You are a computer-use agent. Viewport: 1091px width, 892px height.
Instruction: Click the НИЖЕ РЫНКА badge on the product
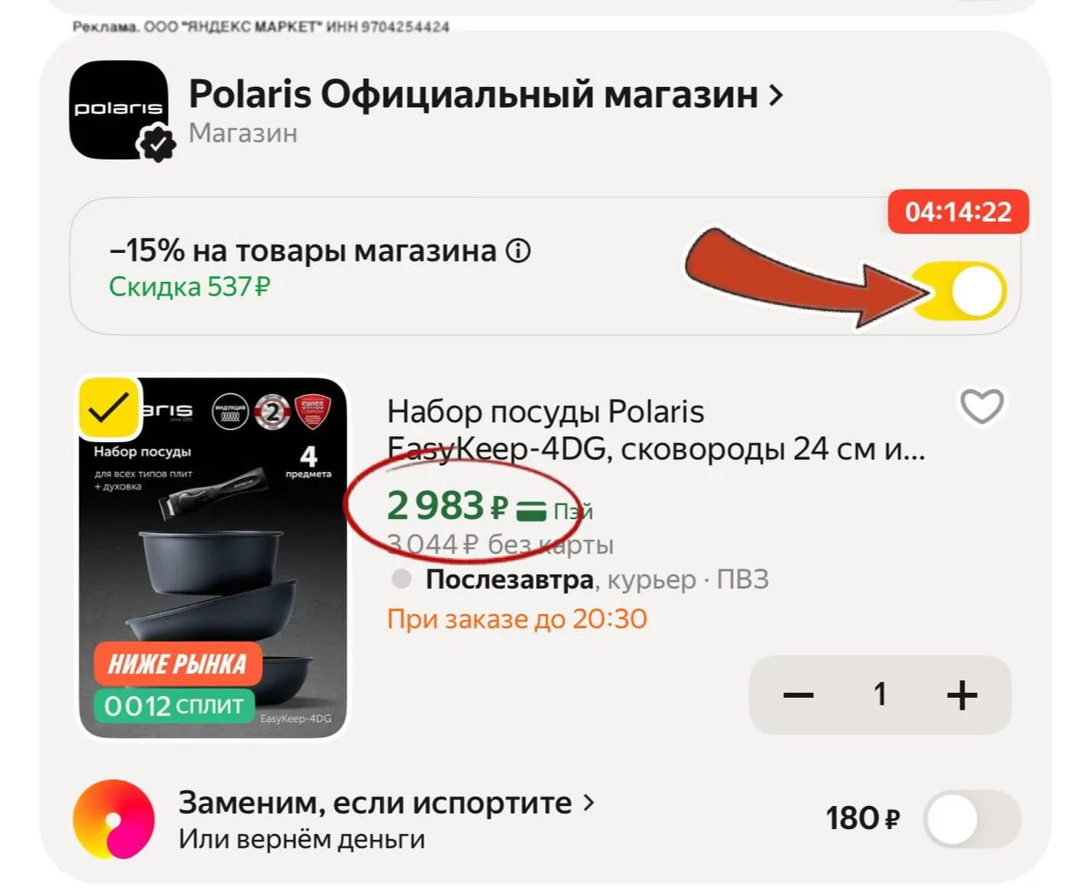177,664
